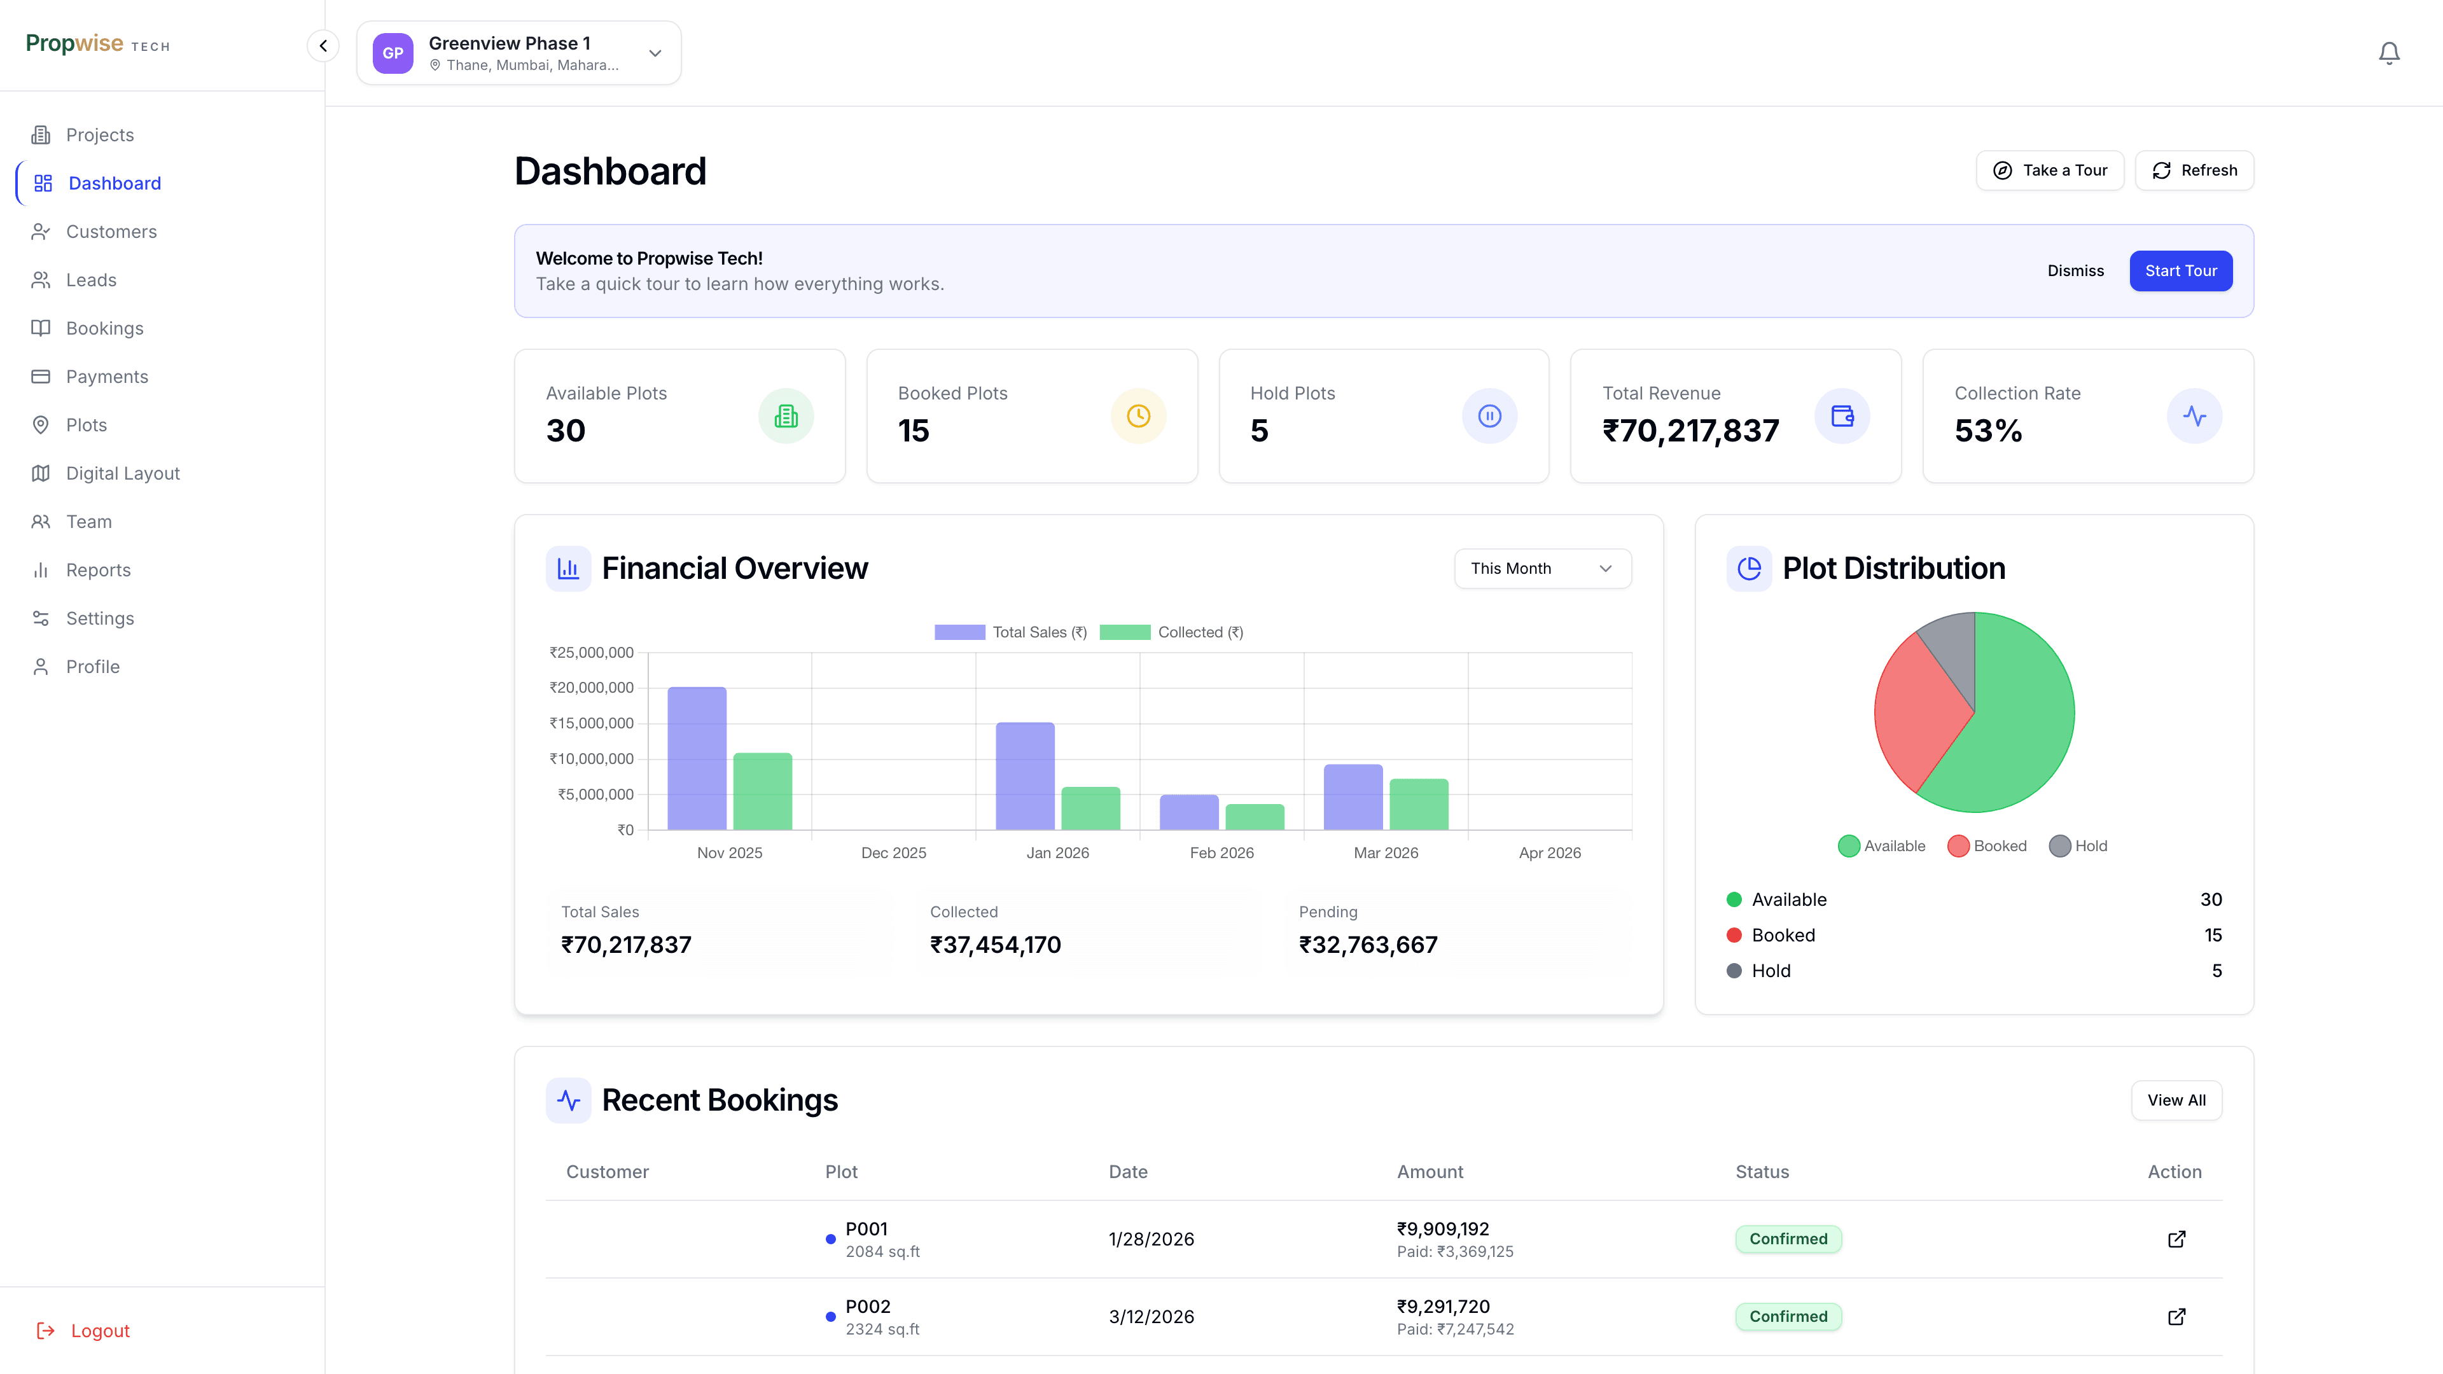Open the This Month period dropdown
This screenshot has height=1374, width=2443.
[1542, 568]
